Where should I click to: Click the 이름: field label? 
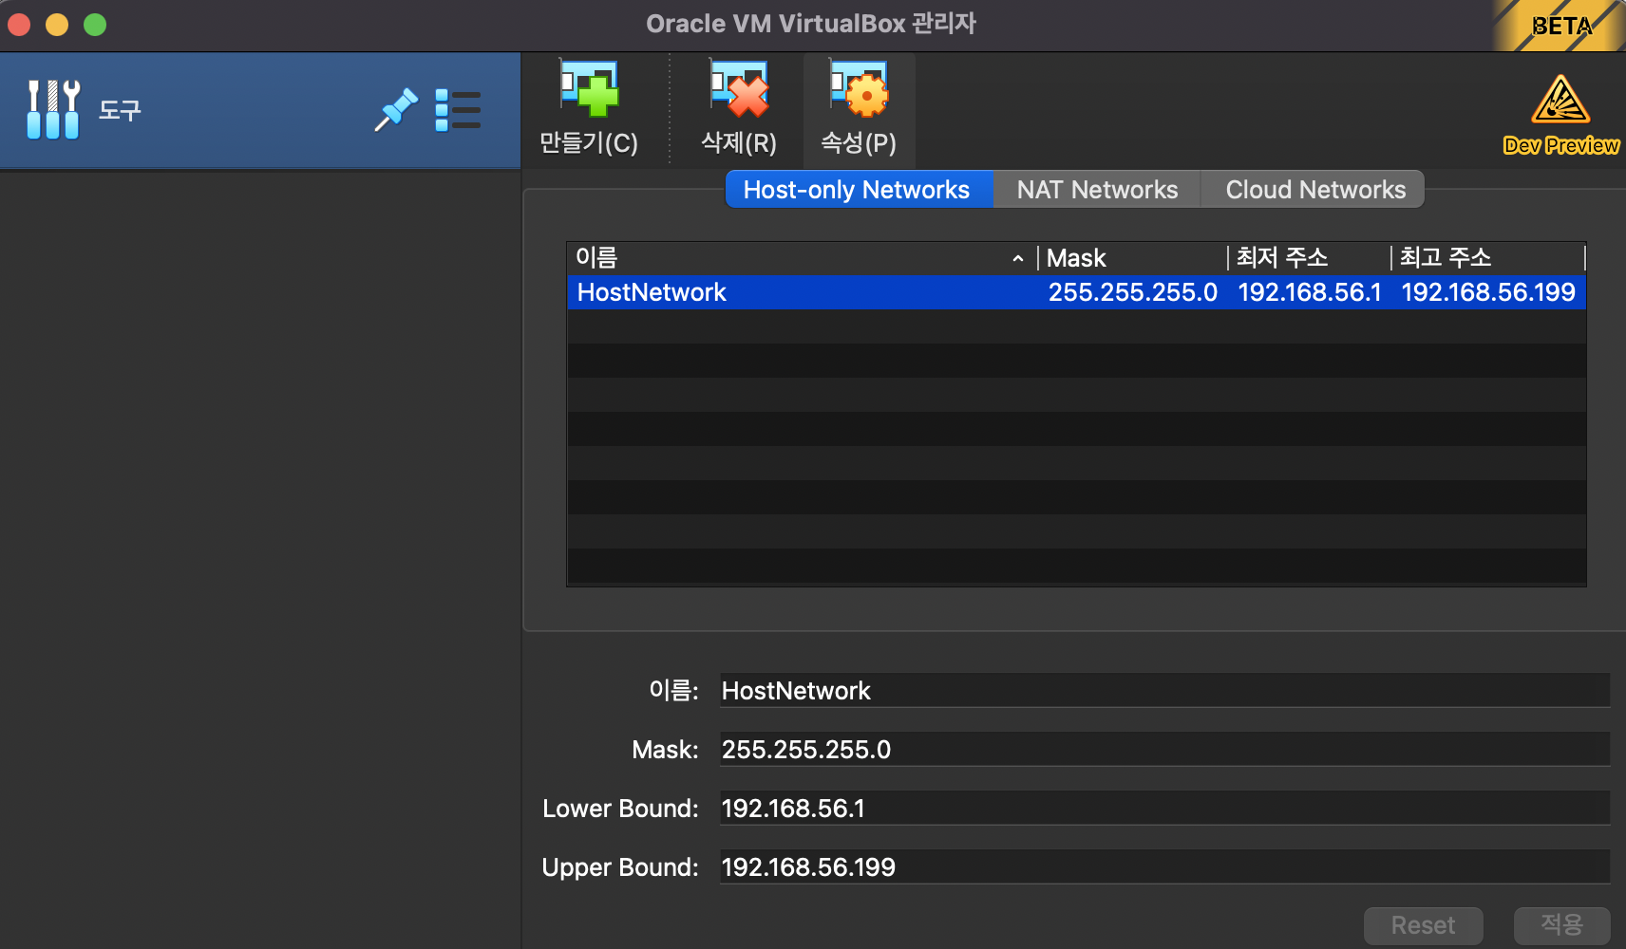point(673,691)
